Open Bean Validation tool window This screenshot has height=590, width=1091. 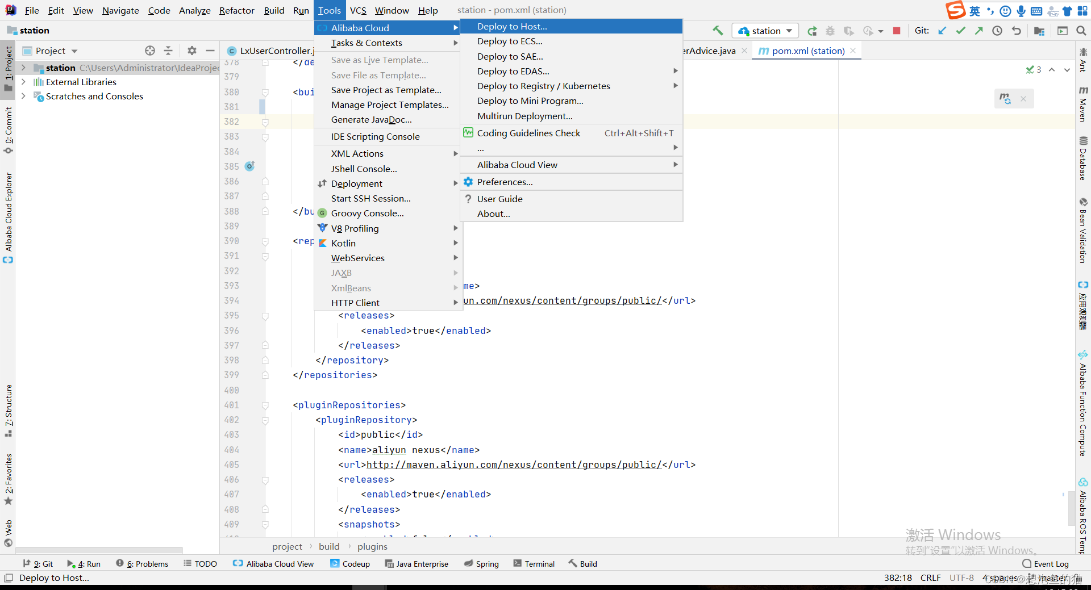pos(1083,230)
